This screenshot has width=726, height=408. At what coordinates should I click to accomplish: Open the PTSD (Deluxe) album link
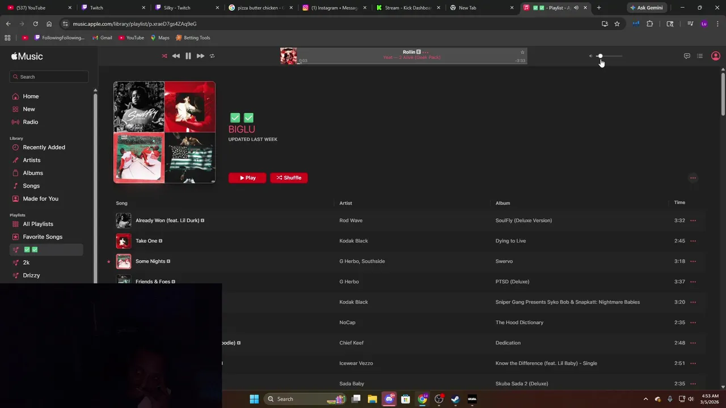point(512,282)
